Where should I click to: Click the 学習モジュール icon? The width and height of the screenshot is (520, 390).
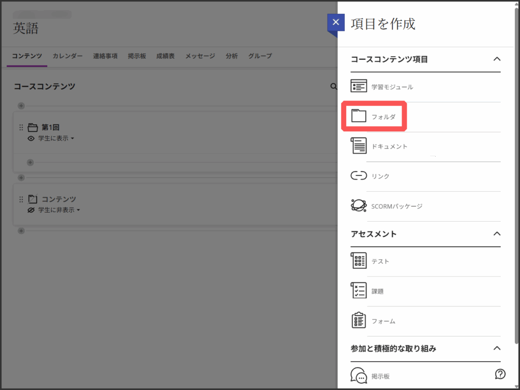pos(359,87)
